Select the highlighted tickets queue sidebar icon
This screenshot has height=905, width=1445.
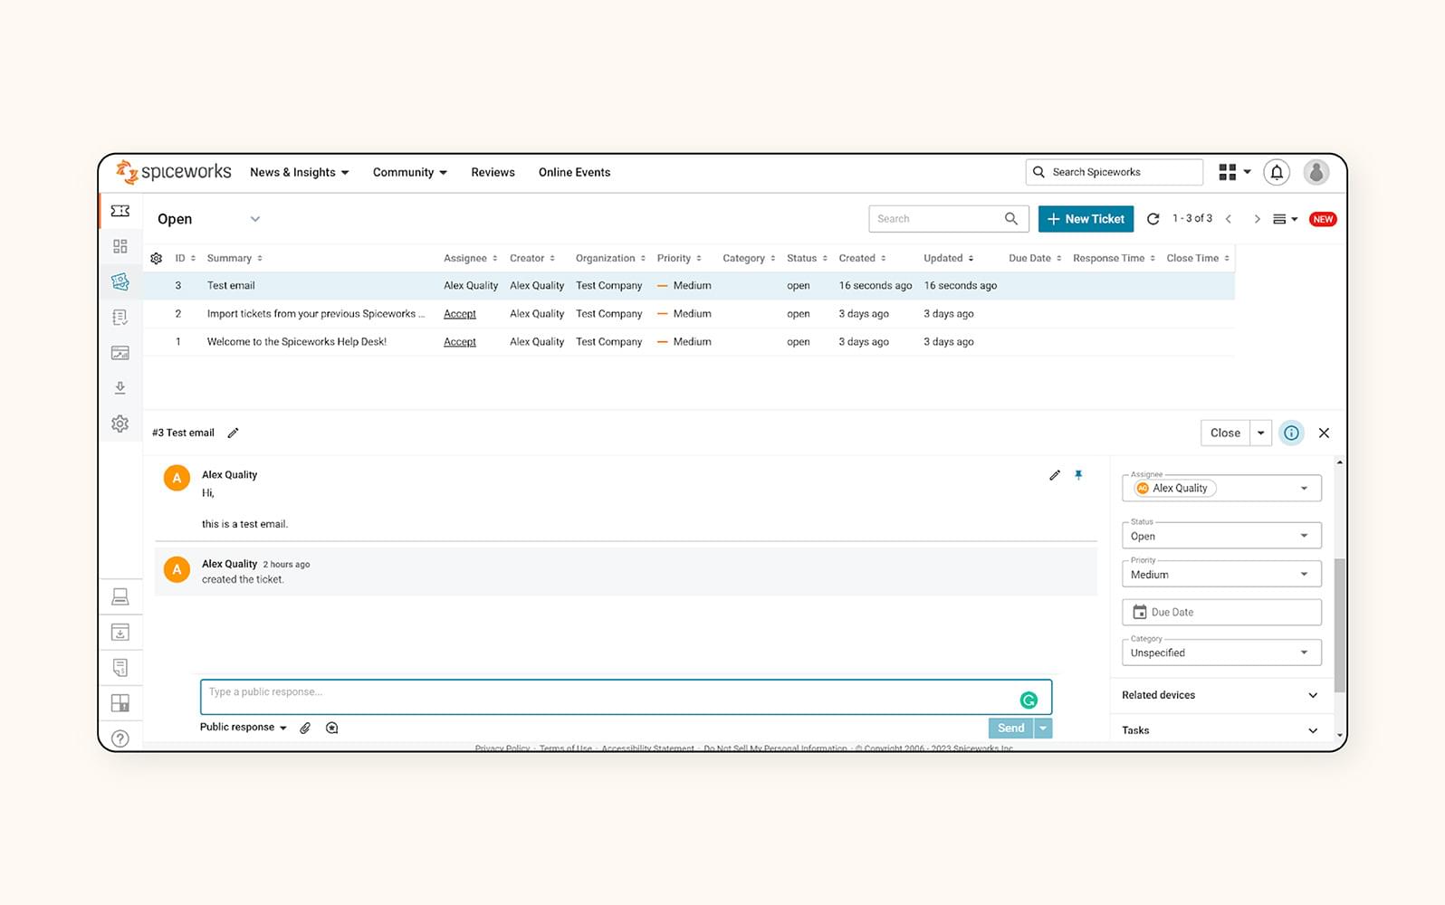click(120, 281)
